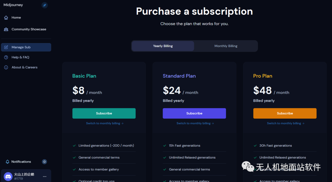Click the Community Showcase people icon

[6, 29]
